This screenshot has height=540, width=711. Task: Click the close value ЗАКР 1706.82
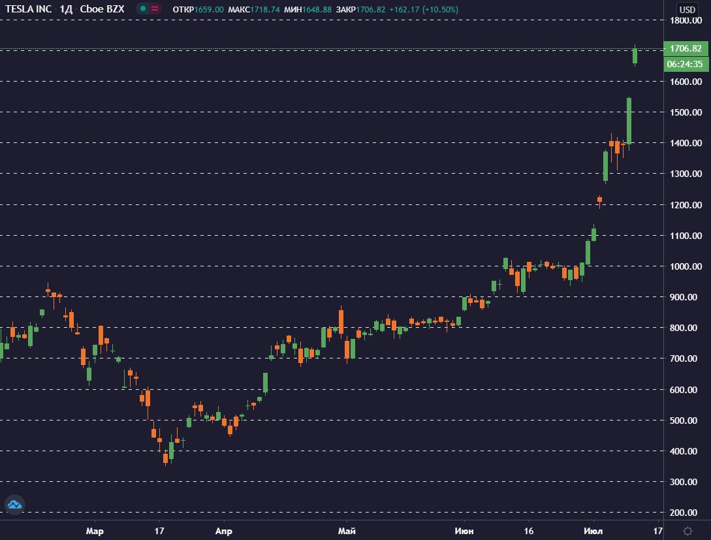(x=360, y=10)
